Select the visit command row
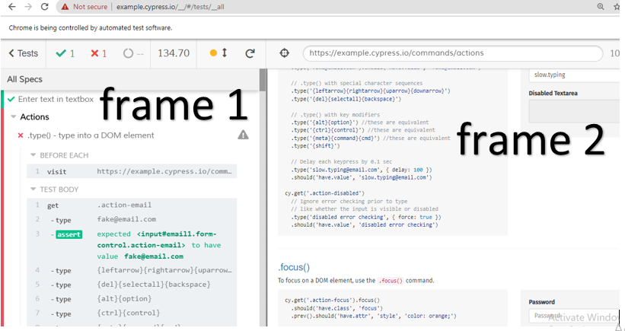The width and height of the screenshot is (625, 331). coord(132,171)
